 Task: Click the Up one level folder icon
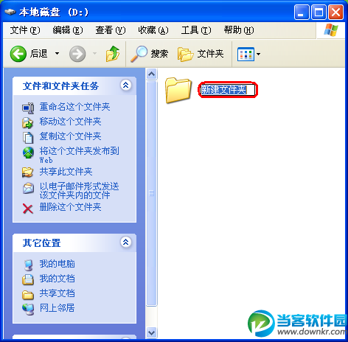point(113,54)
